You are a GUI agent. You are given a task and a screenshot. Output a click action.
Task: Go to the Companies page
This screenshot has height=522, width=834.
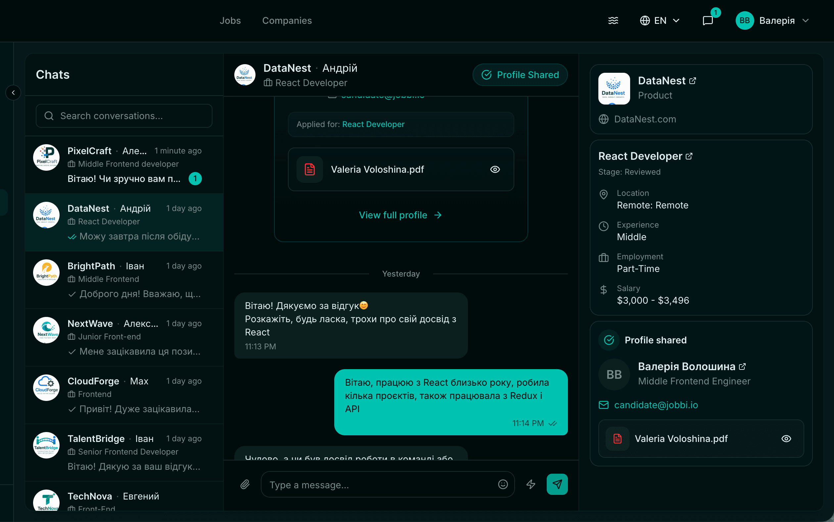287,21
